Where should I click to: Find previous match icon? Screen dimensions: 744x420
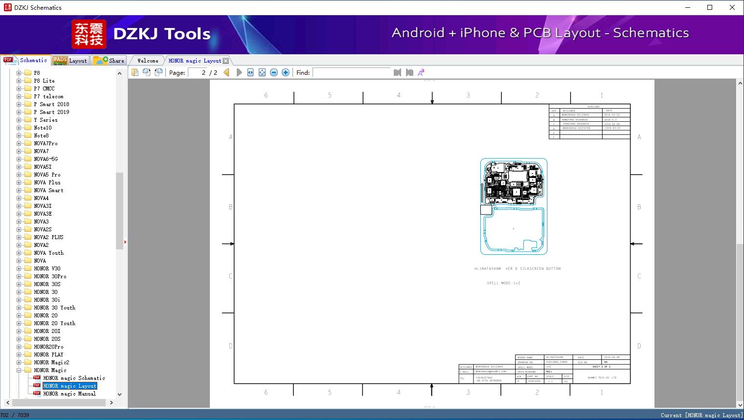(x=397, y=72)
